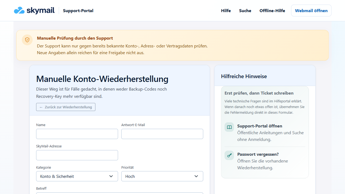Open the Kategorie dropdown showing Konto & Sicherheit
The height and width of the screenshot is (194, 345).
pos(77,176)
